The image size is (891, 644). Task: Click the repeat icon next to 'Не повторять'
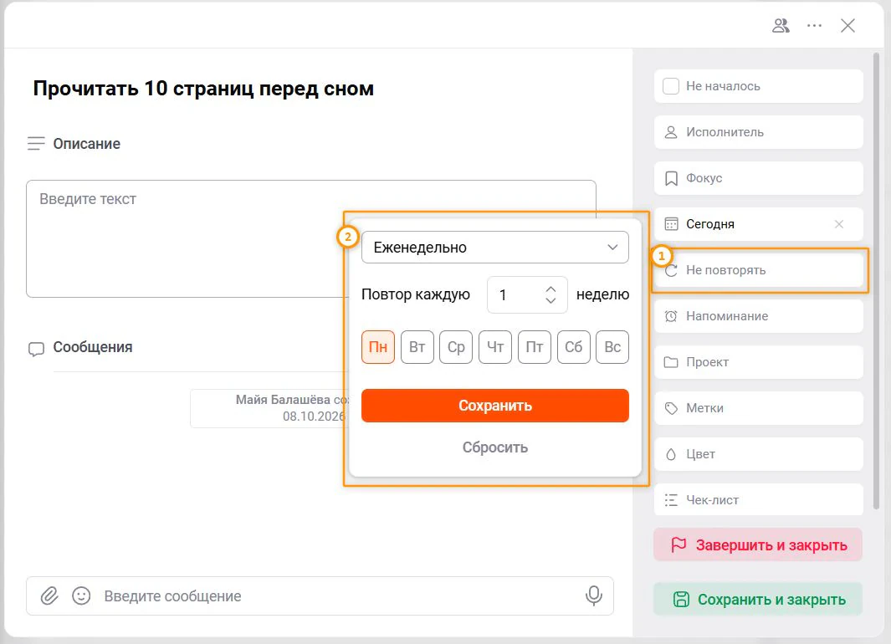click(671, 271)
